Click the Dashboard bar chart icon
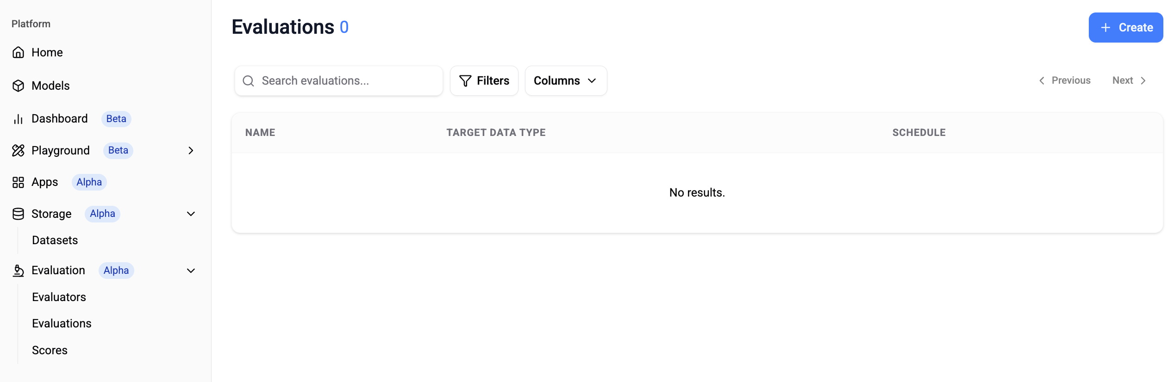 18,119
